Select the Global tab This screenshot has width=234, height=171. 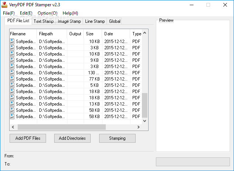tap(115, 21)
